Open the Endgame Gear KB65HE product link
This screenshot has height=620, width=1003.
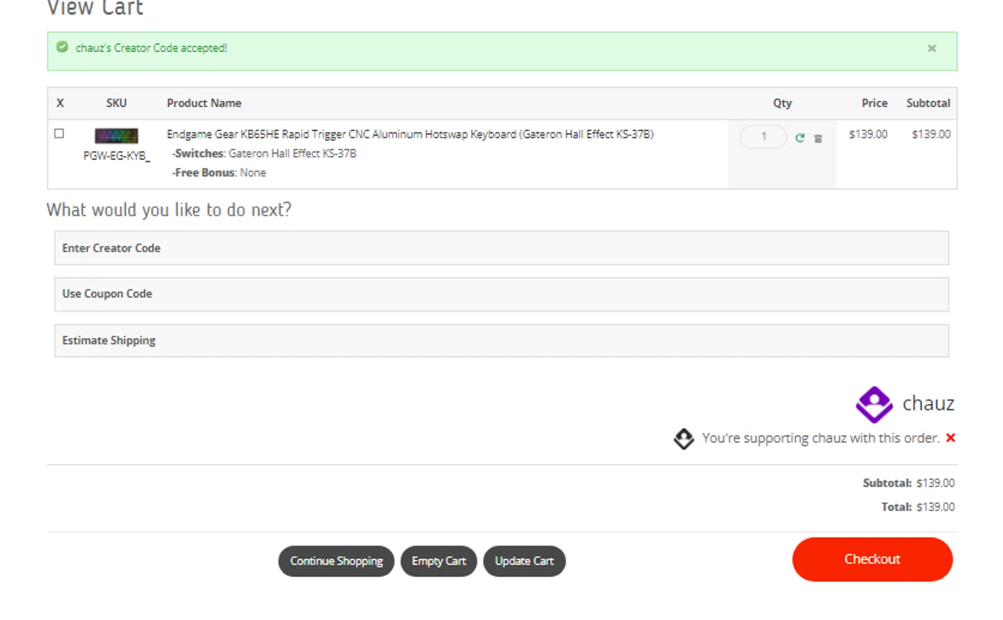410,134
